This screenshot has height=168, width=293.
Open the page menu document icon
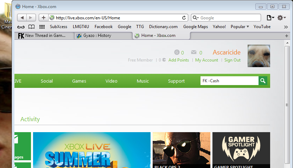(x=270, y=18)
